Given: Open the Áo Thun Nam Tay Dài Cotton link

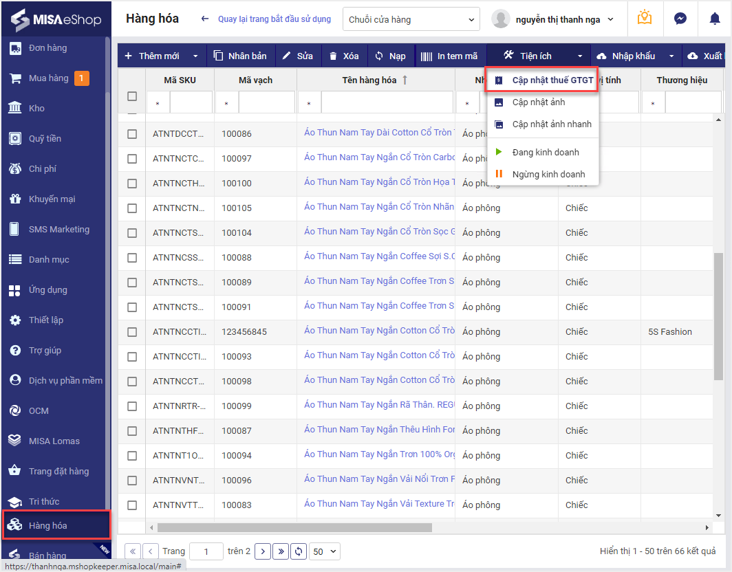Looking at the screenshot, I should (x=378, y=133).
